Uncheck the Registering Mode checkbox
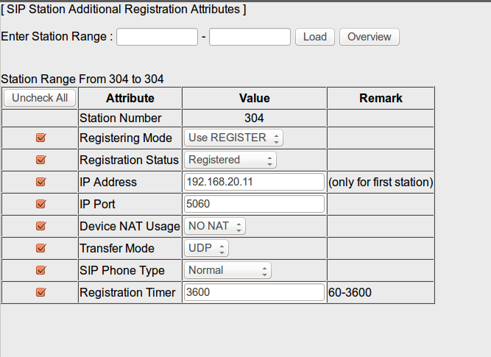This screenshot has width=491, height=357. click(40, 138)
